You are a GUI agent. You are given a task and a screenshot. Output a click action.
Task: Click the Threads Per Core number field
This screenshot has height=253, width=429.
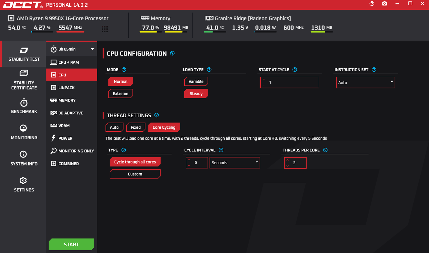click(x=295, y=163)
